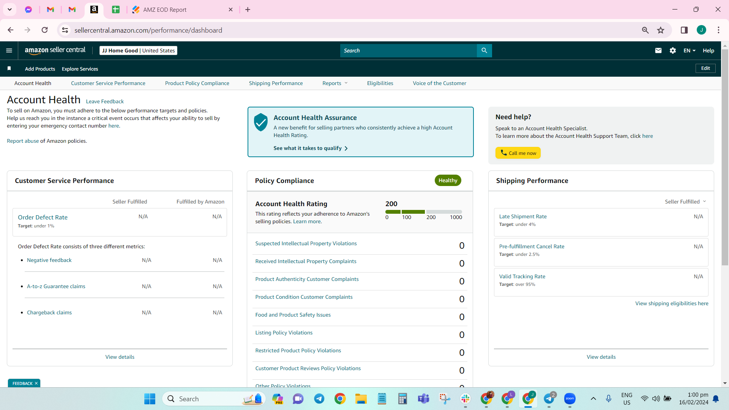729x410 pixels.
Task: Open the Messenger pinned tab
Action: 28,9
